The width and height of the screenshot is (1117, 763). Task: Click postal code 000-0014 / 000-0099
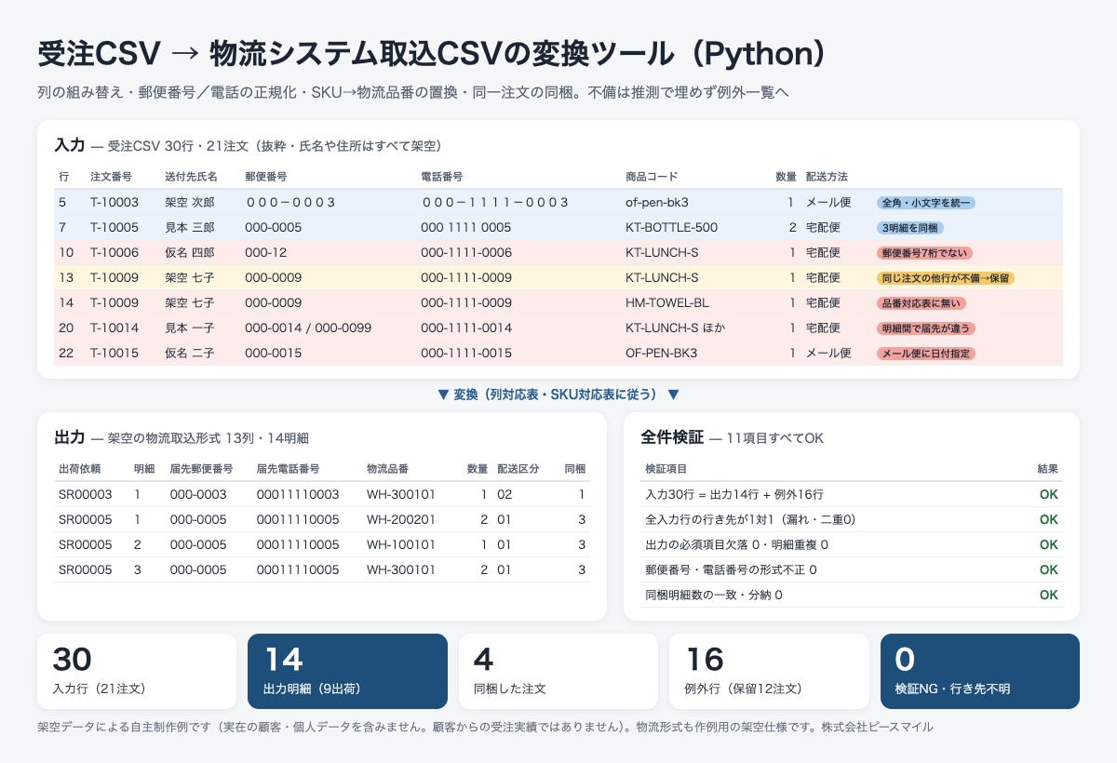click(308, 328)
